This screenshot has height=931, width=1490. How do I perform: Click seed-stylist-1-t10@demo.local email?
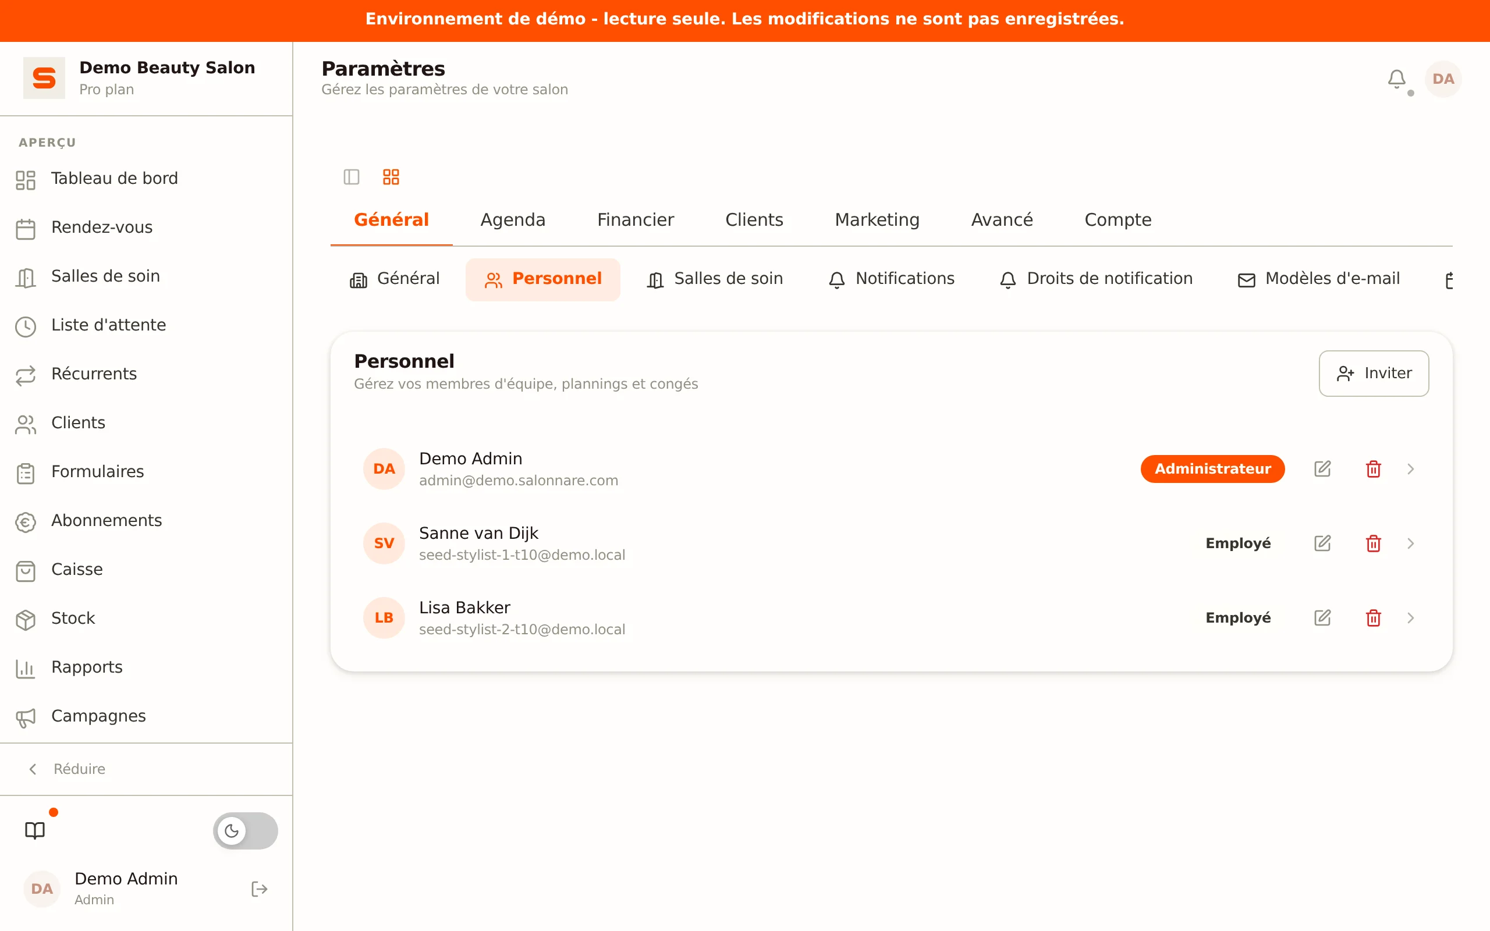coord(522,555)
